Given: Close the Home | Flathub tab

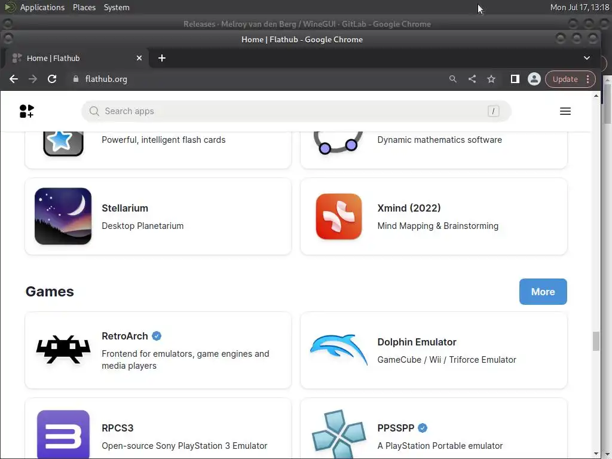Looking at the screenshot, I should pos(139,58).
